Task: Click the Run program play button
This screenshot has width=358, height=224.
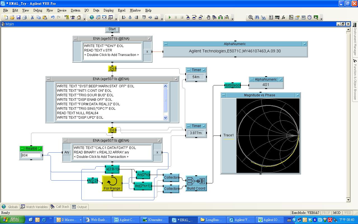Action: (x=169, y=17)
